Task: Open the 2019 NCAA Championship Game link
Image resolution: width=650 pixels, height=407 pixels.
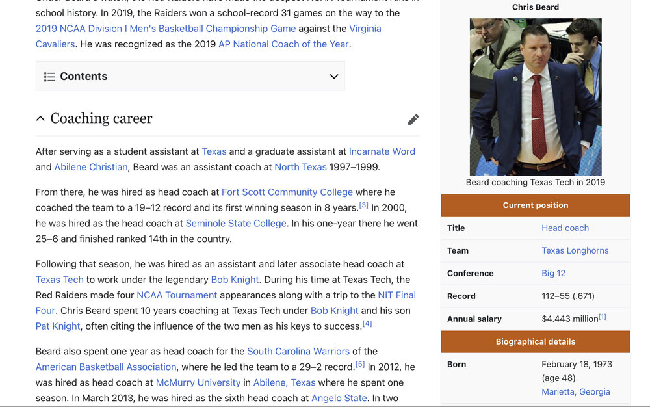Action: pyautogui.click(x=166, y=29)
